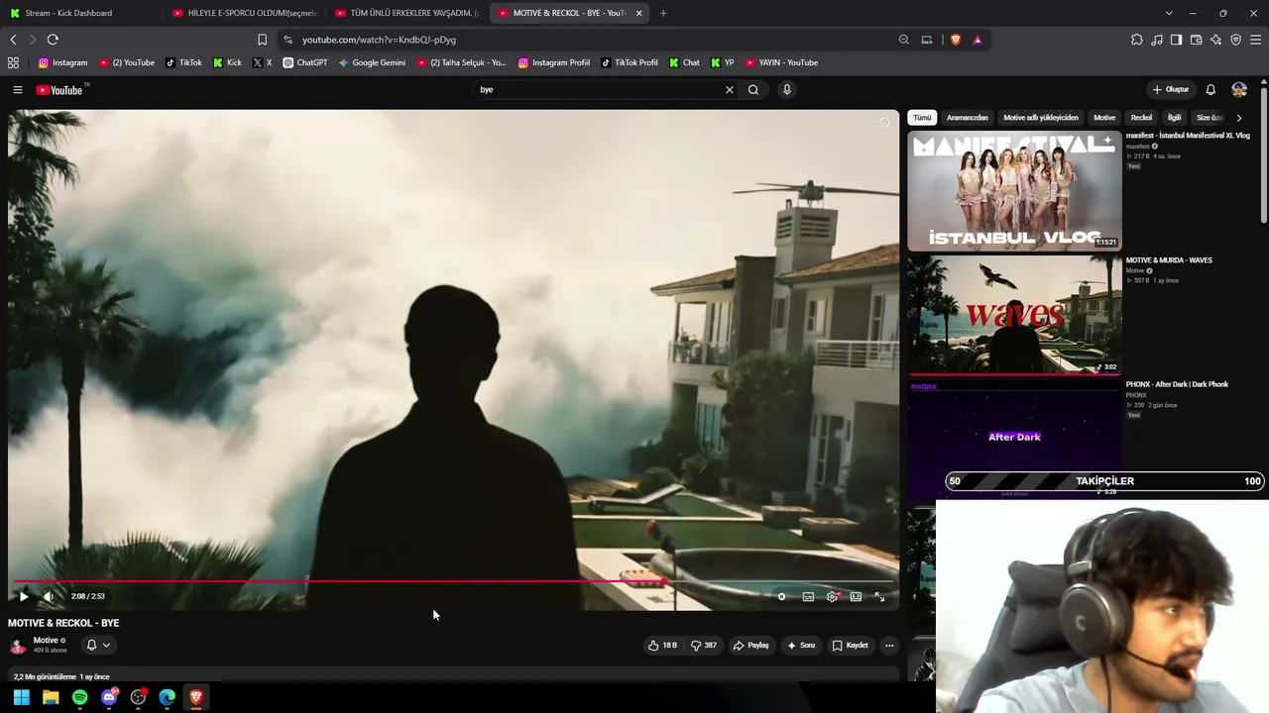Open Brave Shields lion icon in address bar
This screenshot has width=1269, height=713.
click(956, 40)
